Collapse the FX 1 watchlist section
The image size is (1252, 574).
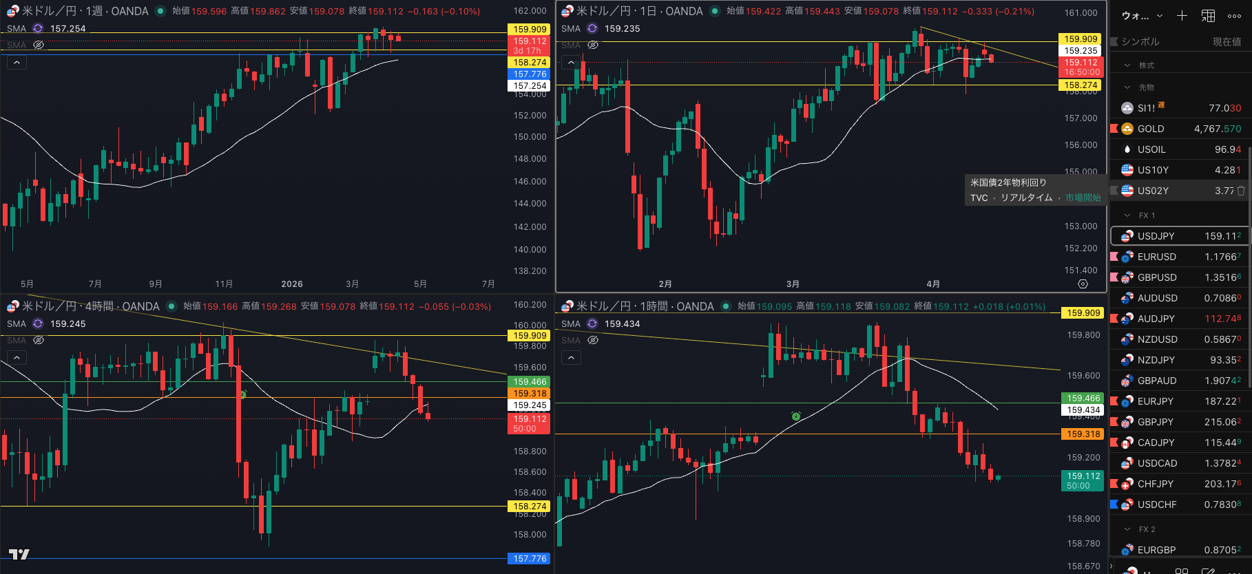coord(1127,215)
